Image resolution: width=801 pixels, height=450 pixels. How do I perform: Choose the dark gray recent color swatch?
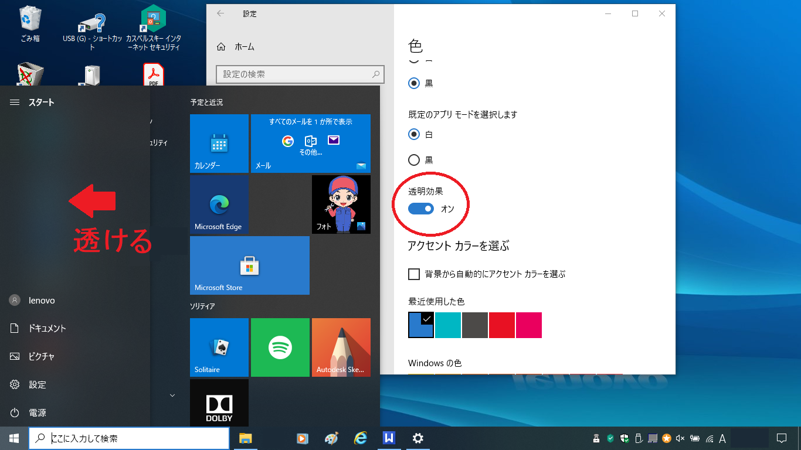pyautogui.click(x=475, y=325)
